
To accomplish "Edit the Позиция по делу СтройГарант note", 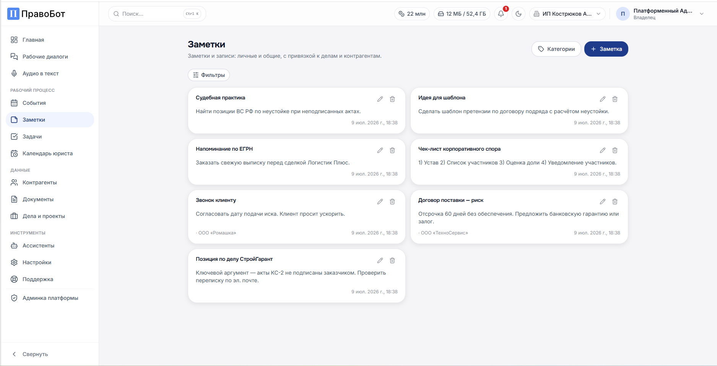I will click(x=380, y=260).
